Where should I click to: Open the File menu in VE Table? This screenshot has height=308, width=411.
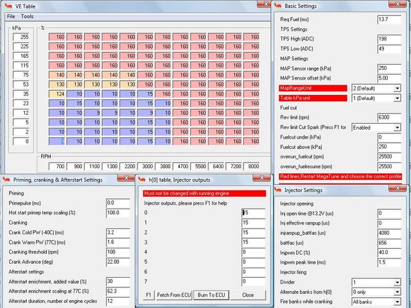pyautogui.click(x=10, y=16)
